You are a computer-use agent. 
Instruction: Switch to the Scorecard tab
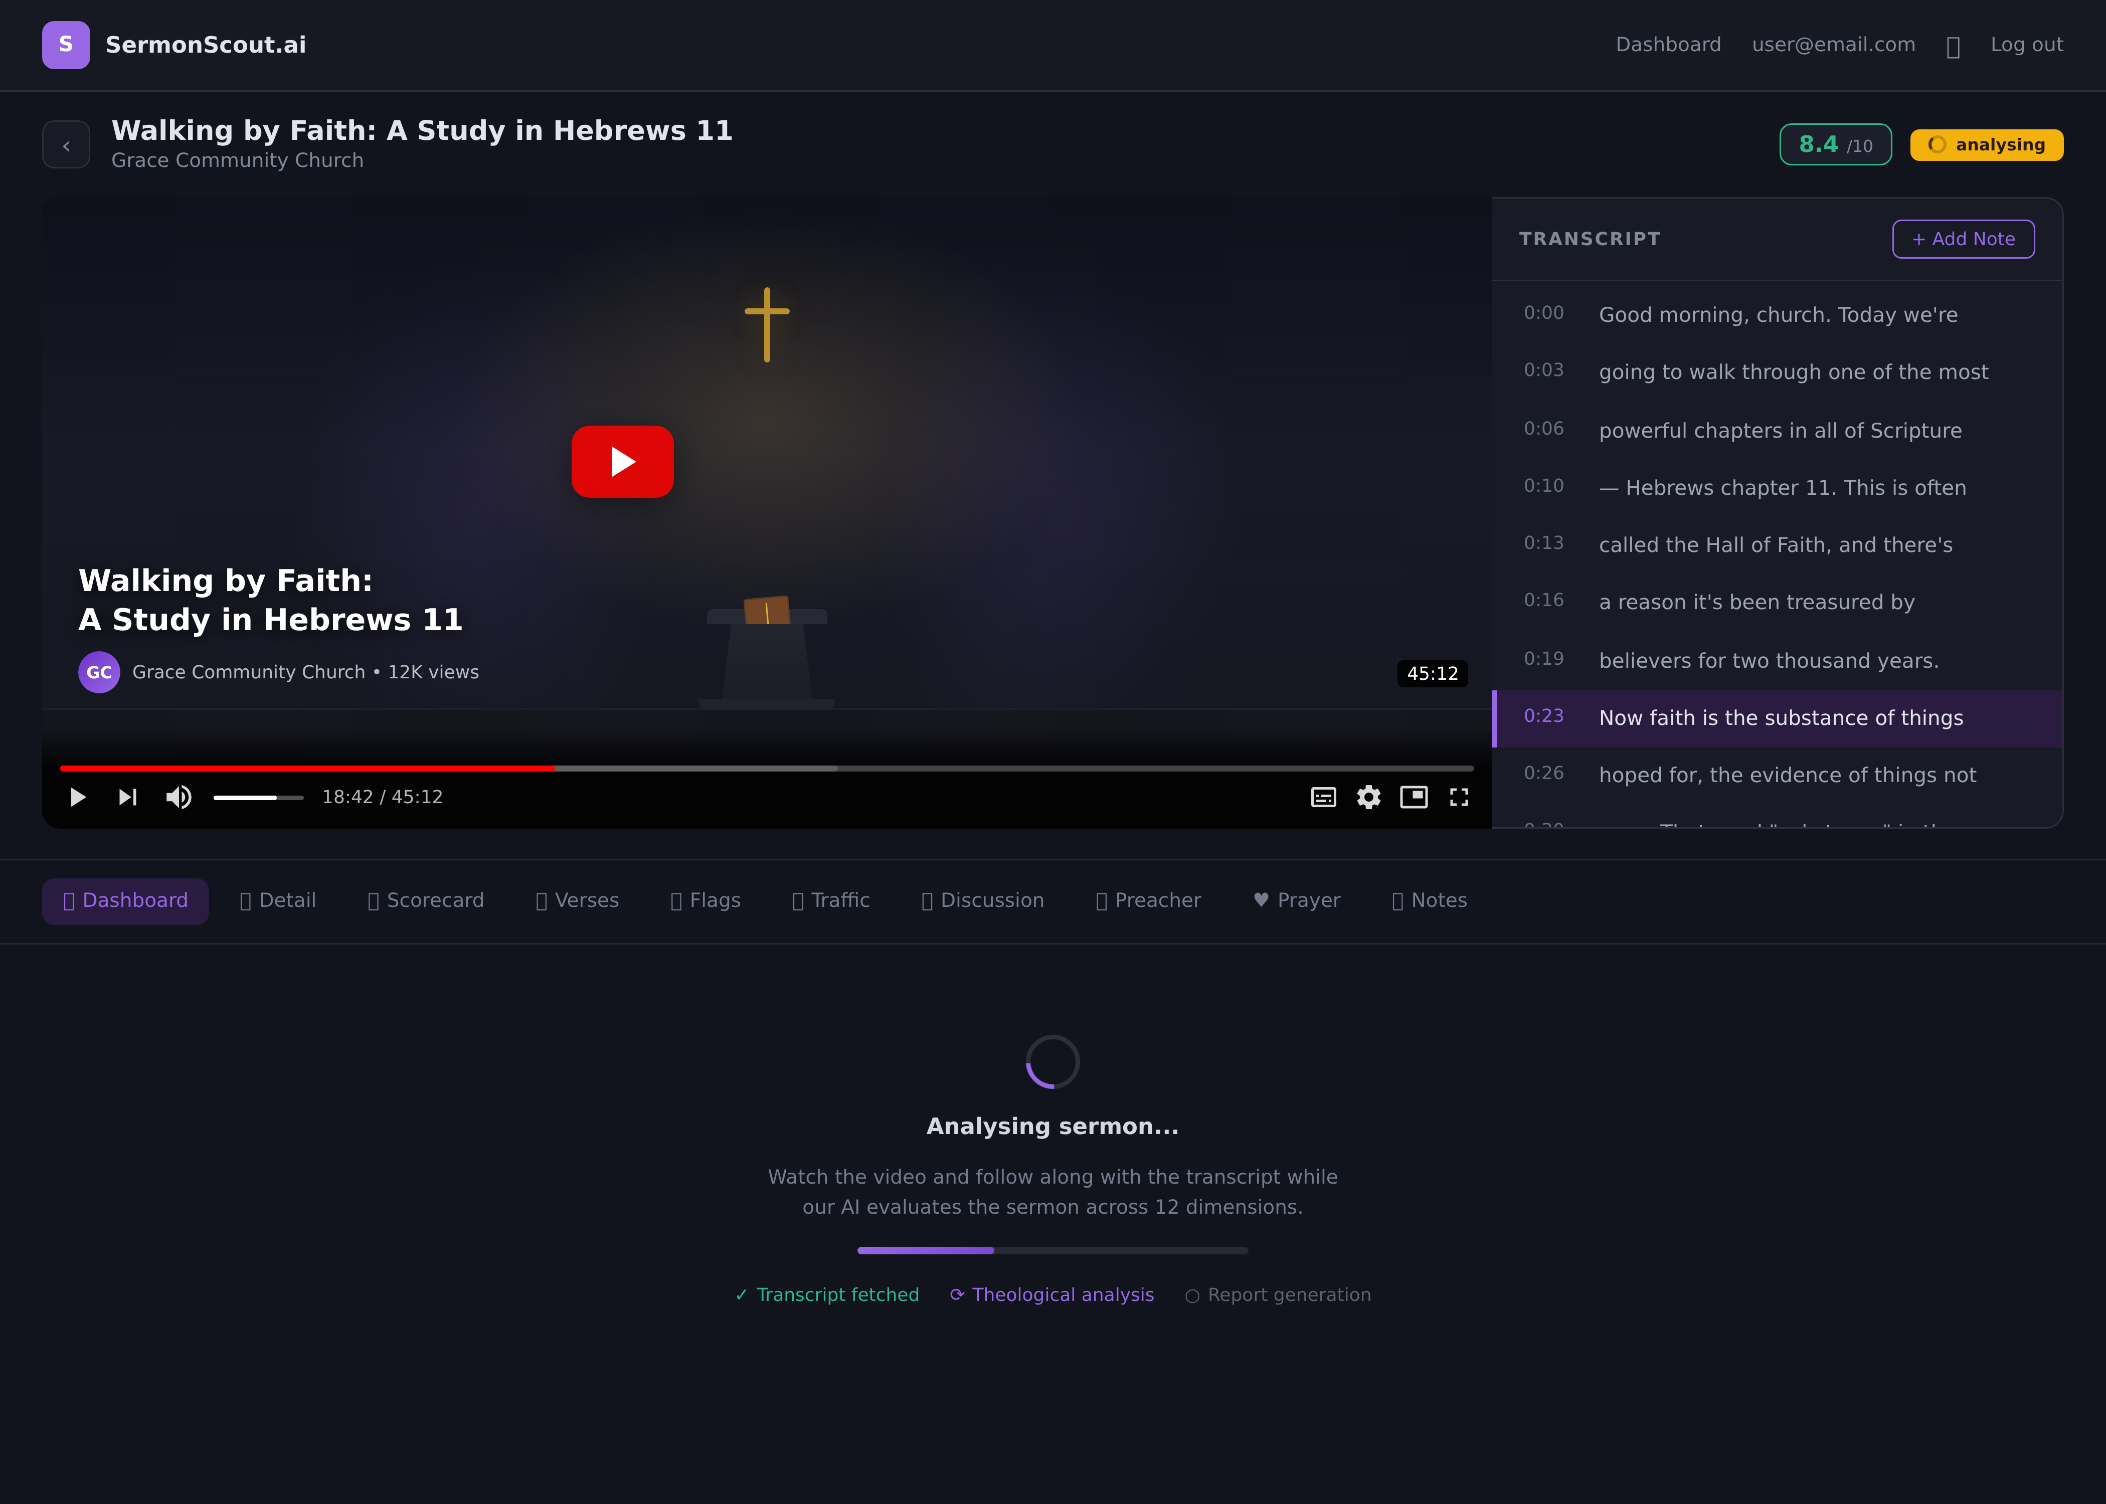point(425,900)
